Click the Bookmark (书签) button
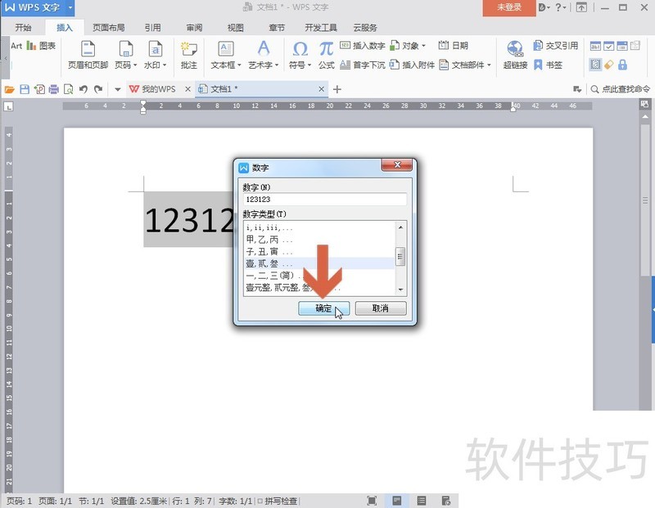Viewport: 655px width, 508px height. [x=548, y=65]
